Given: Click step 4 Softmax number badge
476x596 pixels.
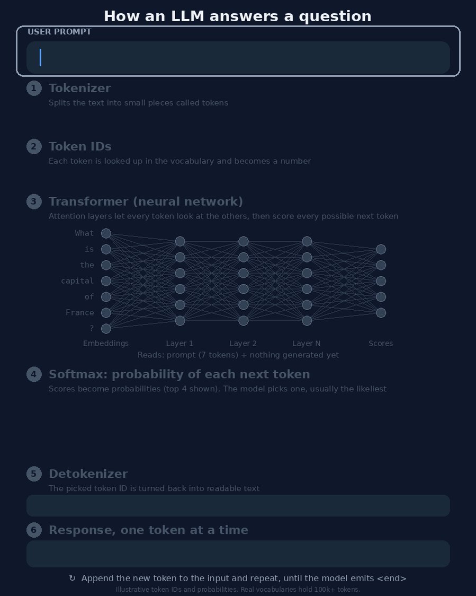Looking at the screenshot, I should pos(34,374).
